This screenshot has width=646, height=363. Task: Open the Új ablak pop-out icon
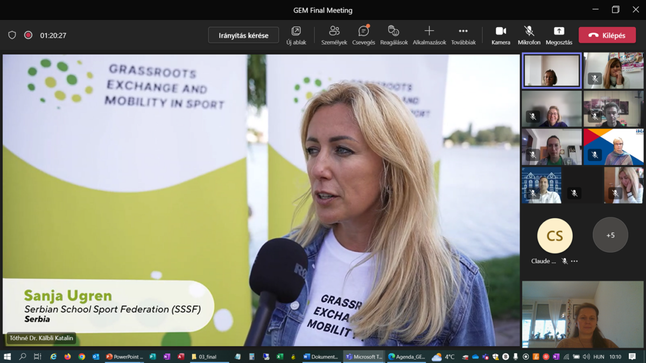point(296,35)
